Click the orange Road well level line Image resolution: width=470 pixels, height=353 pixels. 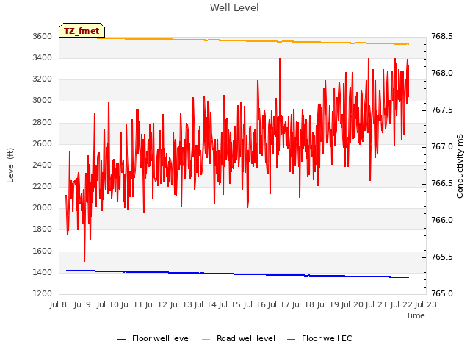240,40
